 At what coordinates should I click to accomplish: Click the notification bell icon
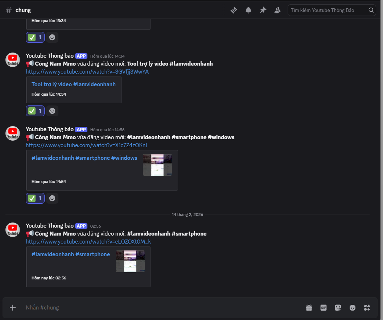pos(248,10)
